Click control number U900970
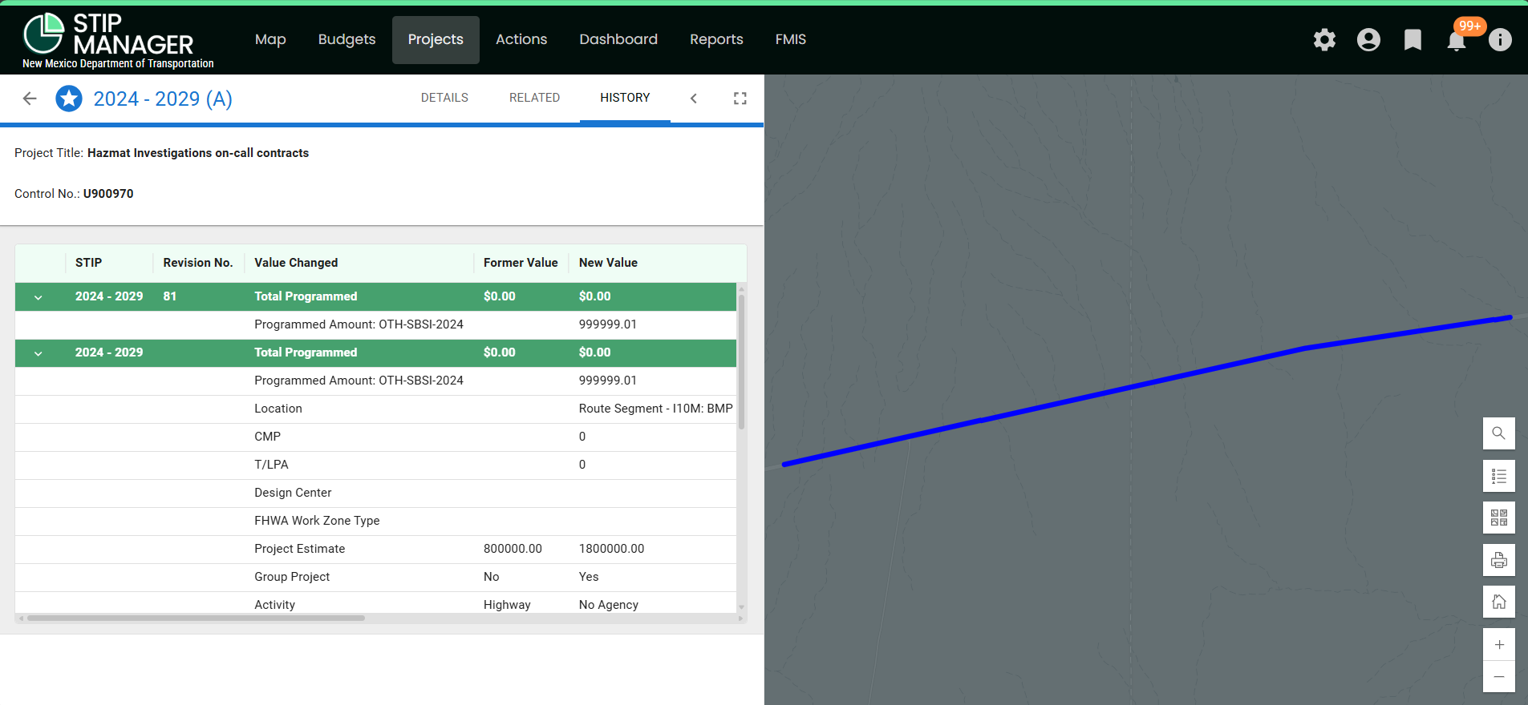 click(108, 194)
